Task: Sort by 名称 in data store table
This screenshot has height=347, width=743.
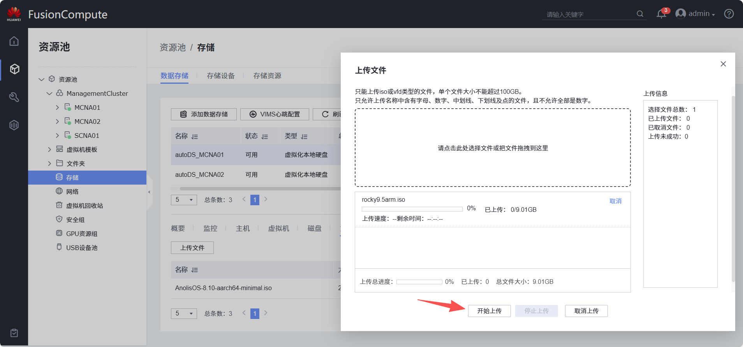Action: (195, 137)
